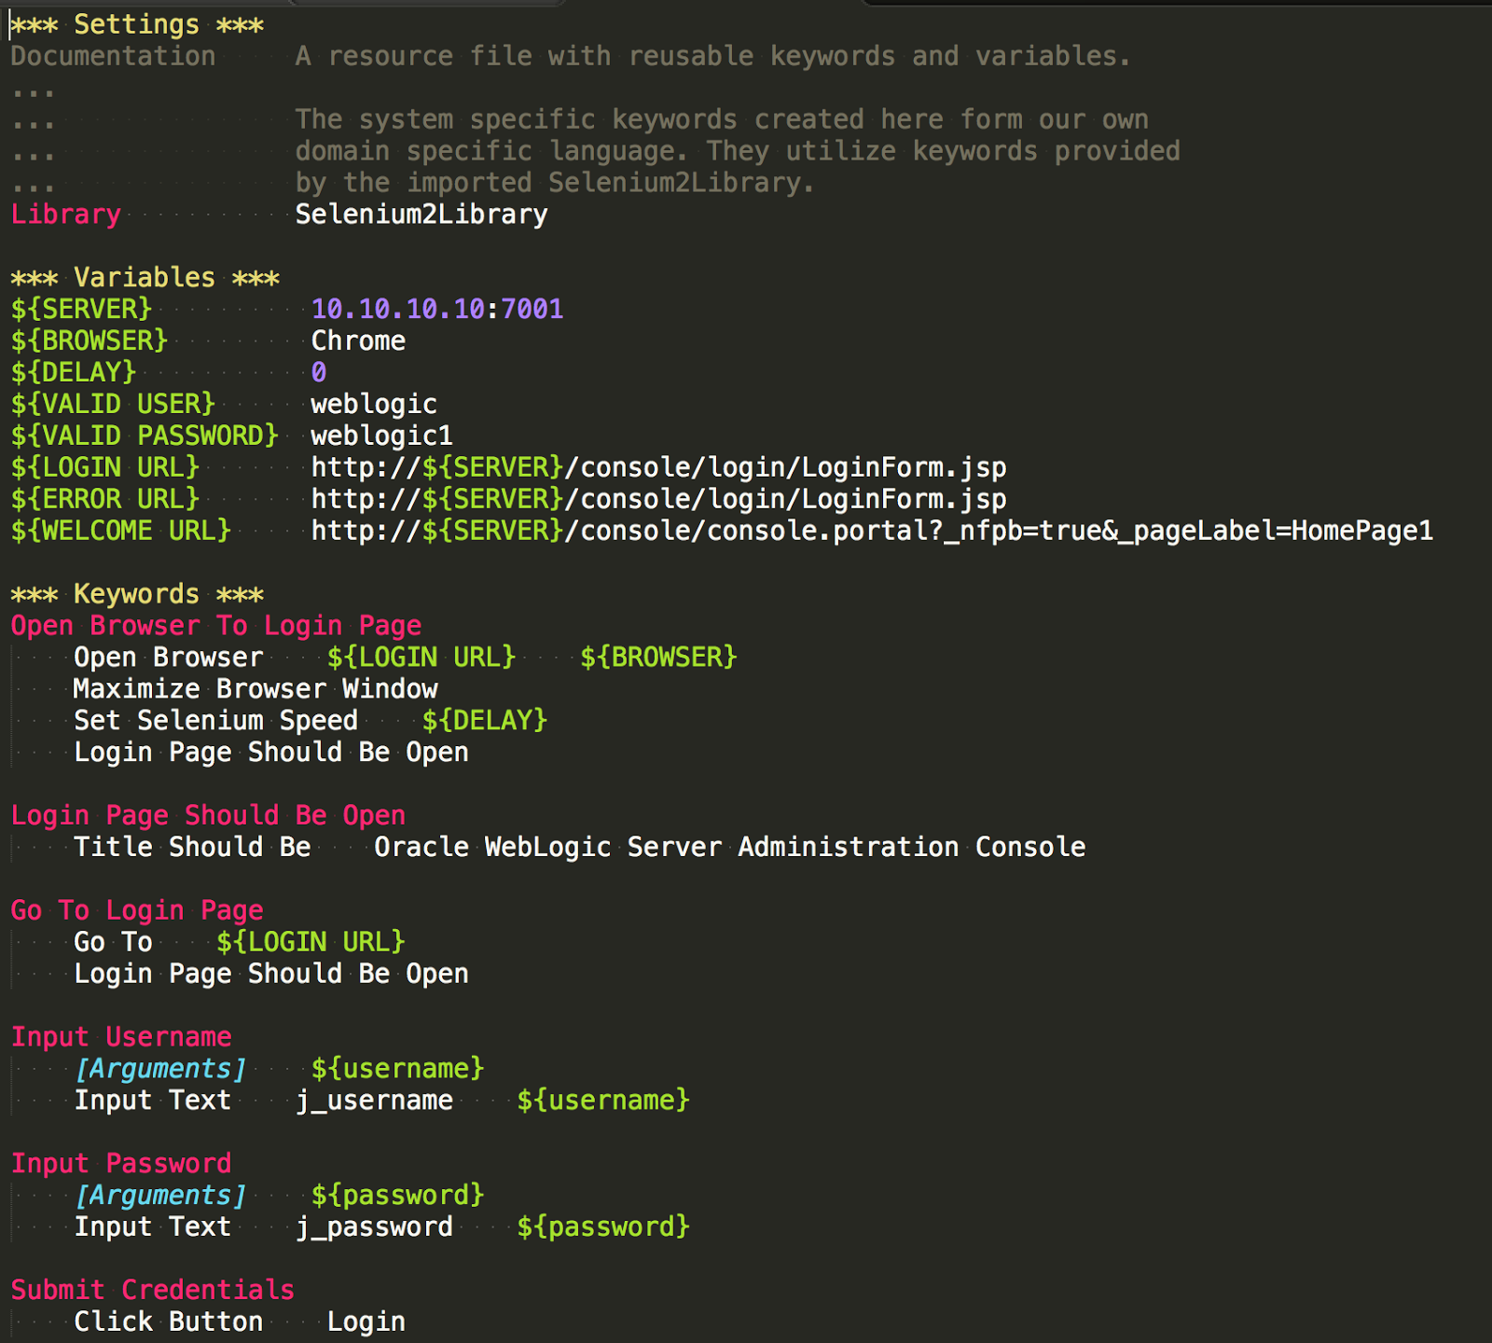The image size is (1492, 1343).
Task: Click Open Browser To Login Page keyword
Action: 216,625
